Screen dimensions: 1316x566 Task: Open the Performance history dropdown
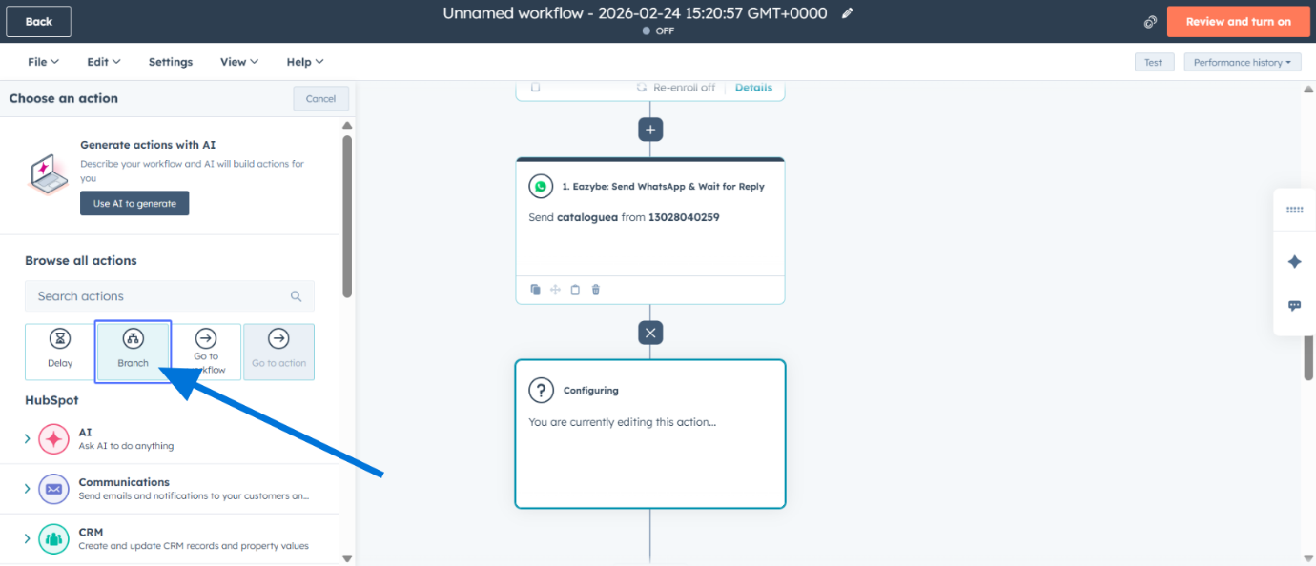[x=1243, y=62]
